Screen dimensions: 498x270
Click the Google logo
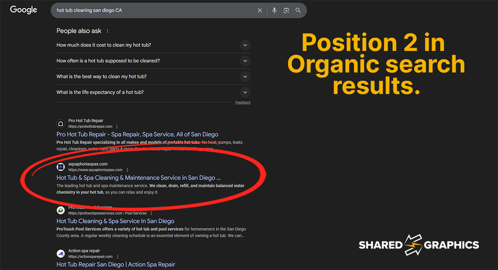tap(24, 10)
